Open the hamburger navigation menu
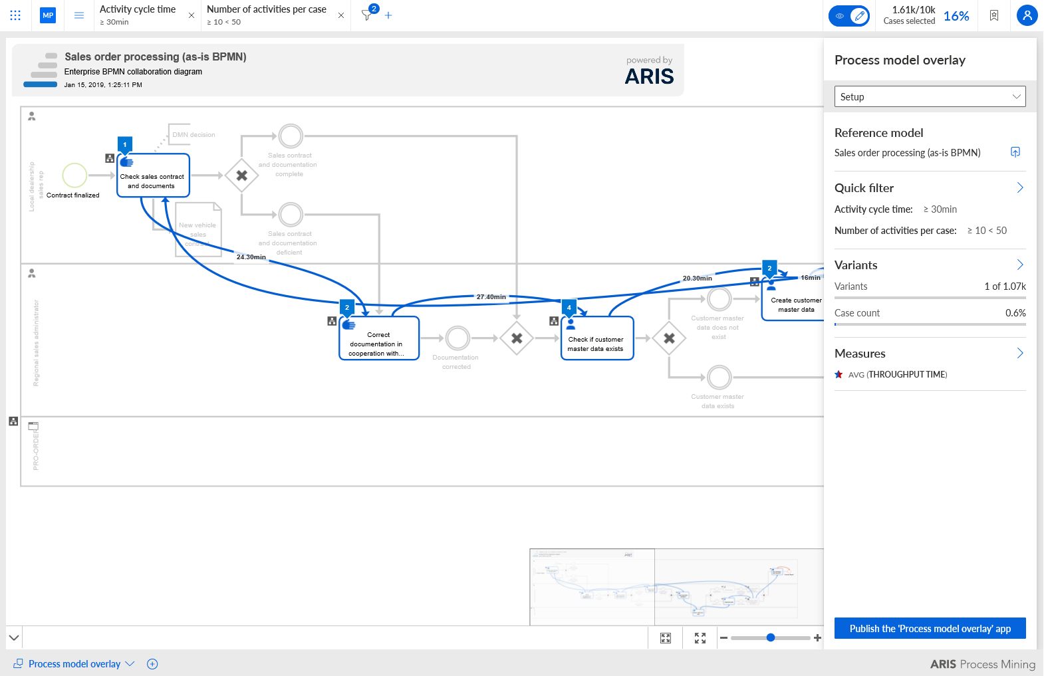The height and width of the screenshot is (676, 1044). (79, 15)
